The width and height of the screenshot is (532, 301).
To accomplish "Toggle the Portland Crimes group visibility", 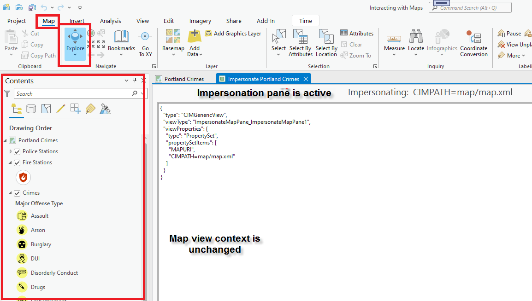I will pyautogui.click(x=12, y=140).
